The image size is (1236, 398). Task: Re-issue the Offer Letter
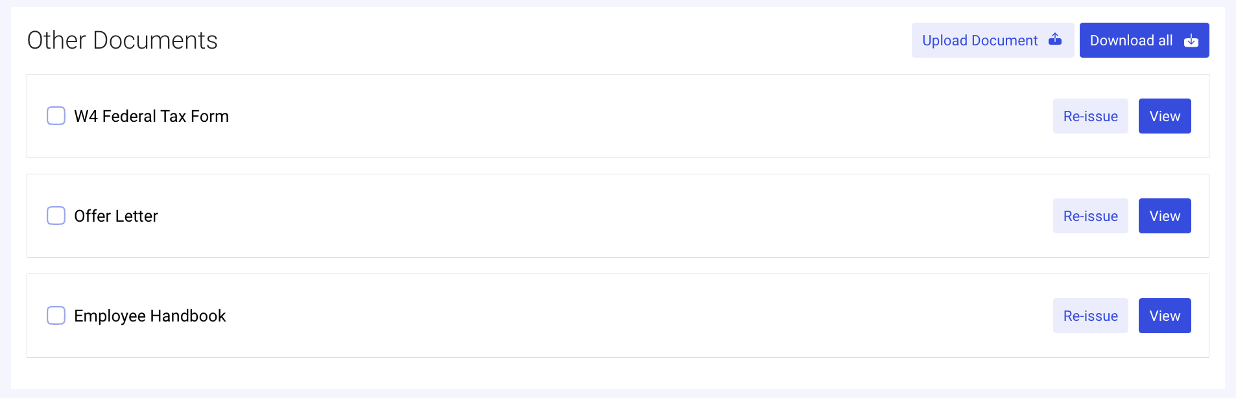click(x=1090, y=216)
